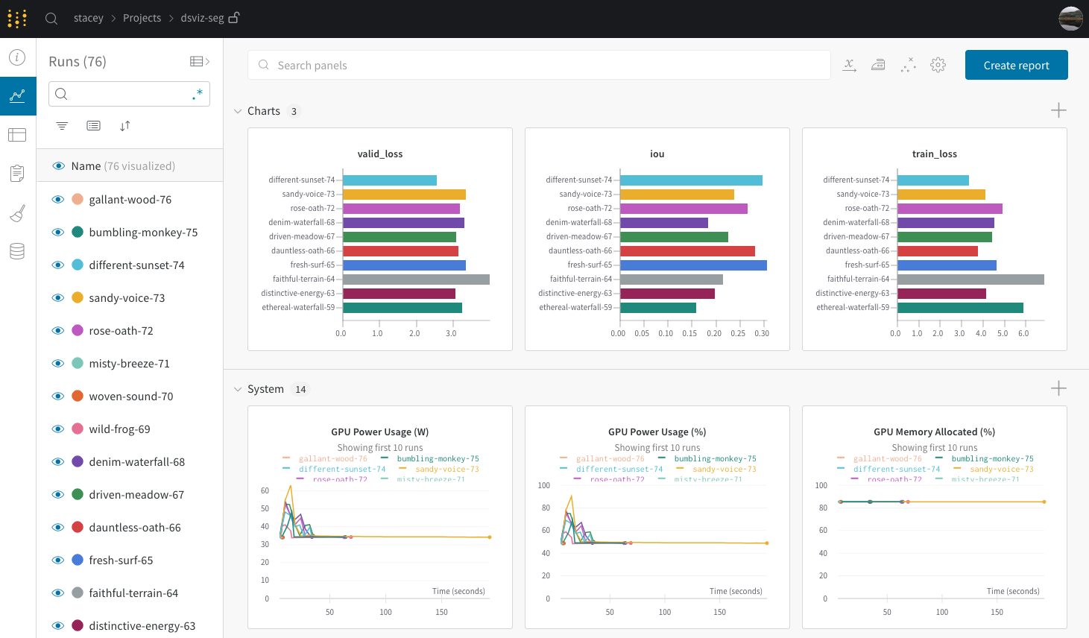
Task: Click the top bar search magnifier icon
Action: pyautogui.click(x=51, y=18)
